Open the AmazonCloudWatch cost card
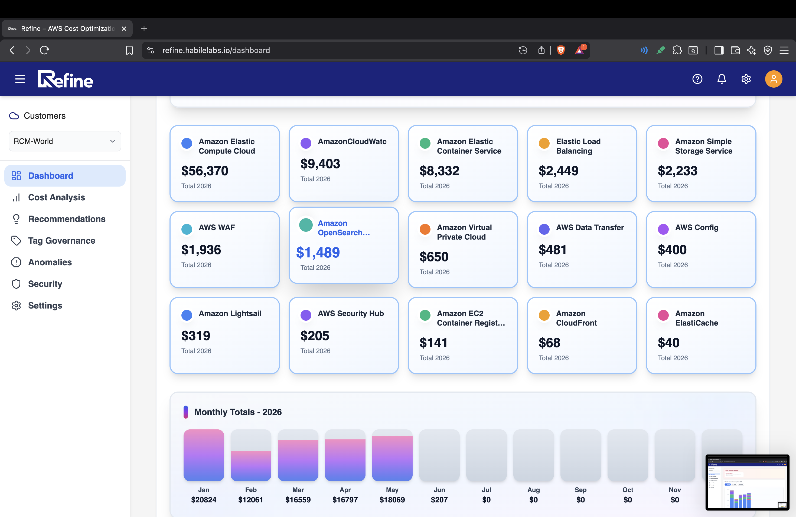Image resolution: width=796 pixels, height=517 pixels. tap(344, 164)
